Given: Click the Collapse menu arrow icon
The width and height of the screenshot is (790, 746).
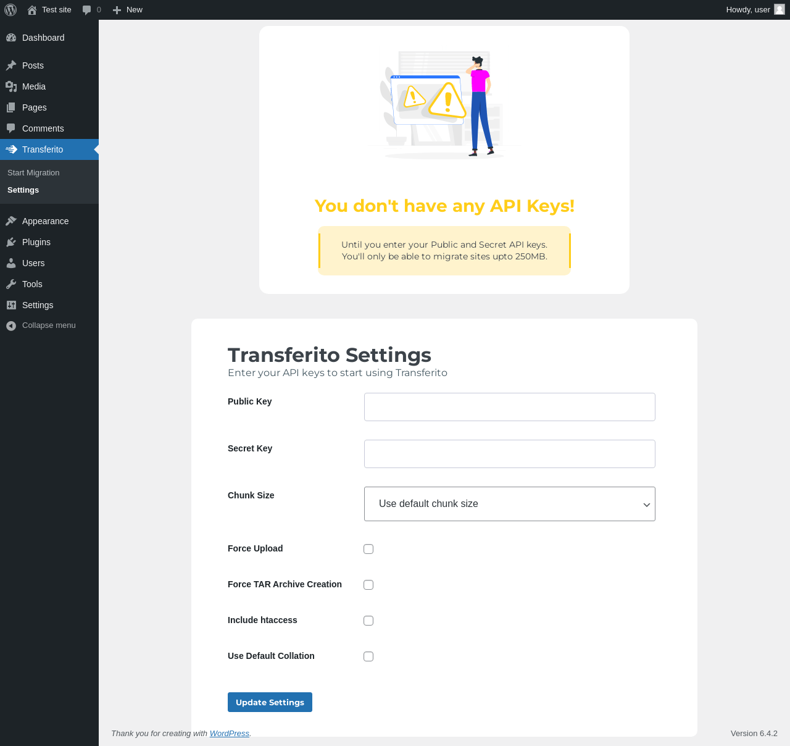Looking at the screenshot, I should click(11, 325).
